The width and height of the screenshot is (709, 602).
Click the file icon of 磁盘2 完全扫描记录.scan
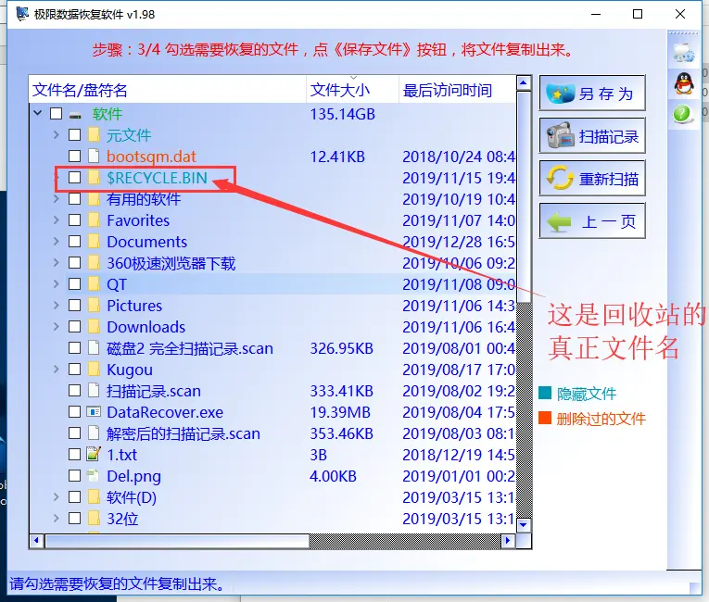(x=94, y=348)
